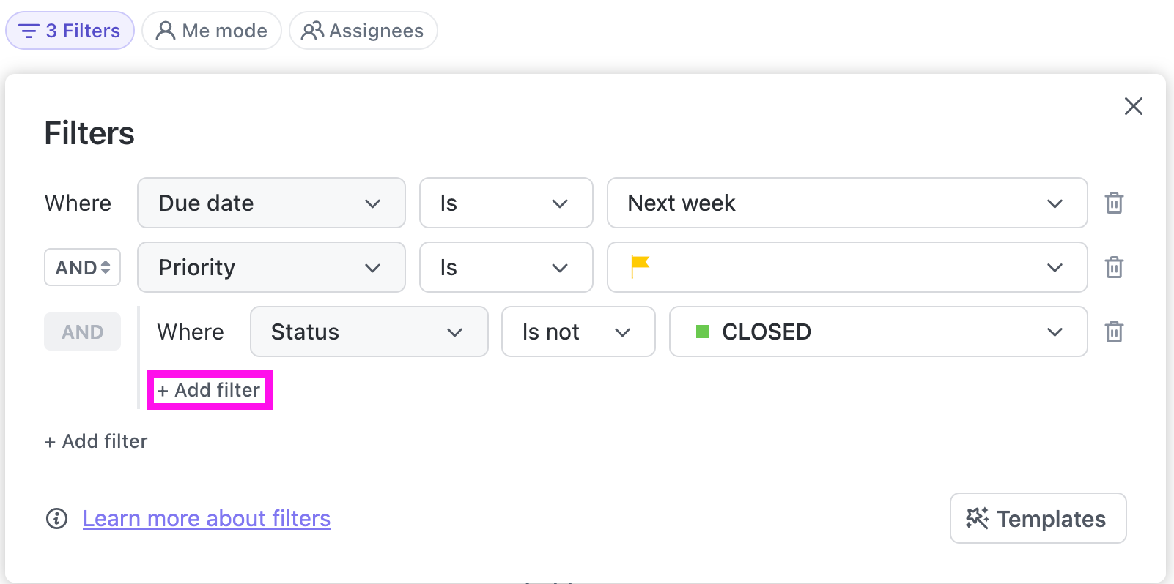Expand the Priority field dropdown
1174x584 pixels.
click(271, 267)
